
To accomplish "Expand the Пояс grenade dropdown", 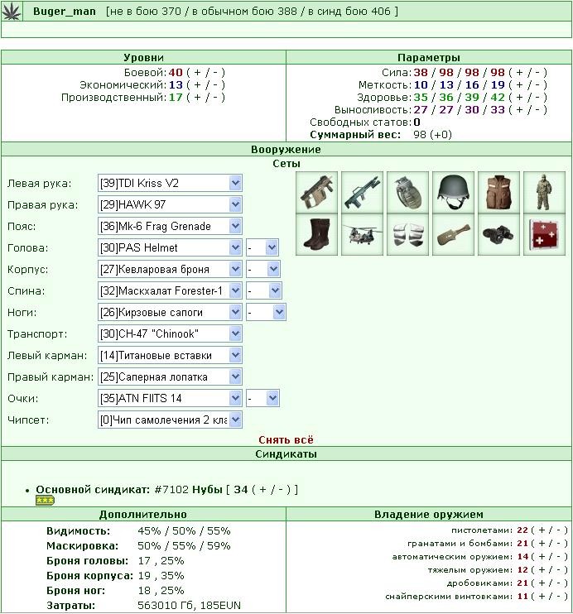I will tap(170, 226).
